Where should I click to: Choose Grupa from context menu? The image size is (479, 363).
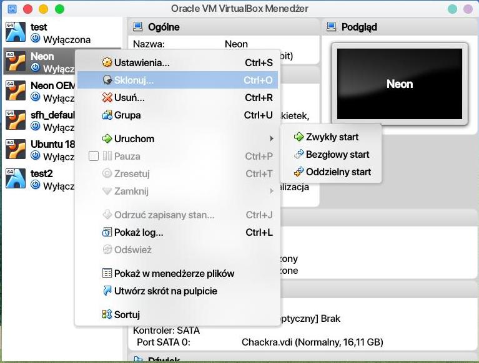pos(177,115)
